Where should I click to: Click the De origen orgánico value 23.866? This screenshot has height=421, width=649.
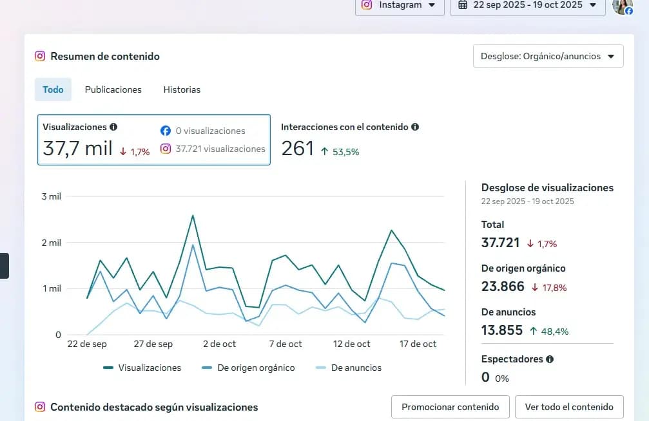[x=503, y=286]
